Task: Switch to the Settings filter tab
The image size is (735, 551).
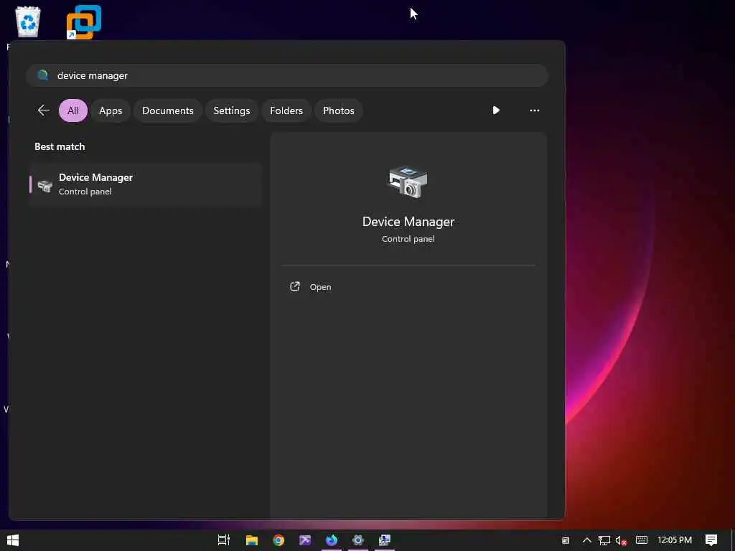Action: (232, 110)
